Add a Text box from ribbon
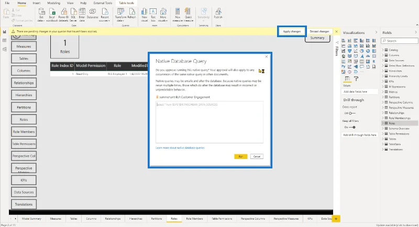 (153, 15)
